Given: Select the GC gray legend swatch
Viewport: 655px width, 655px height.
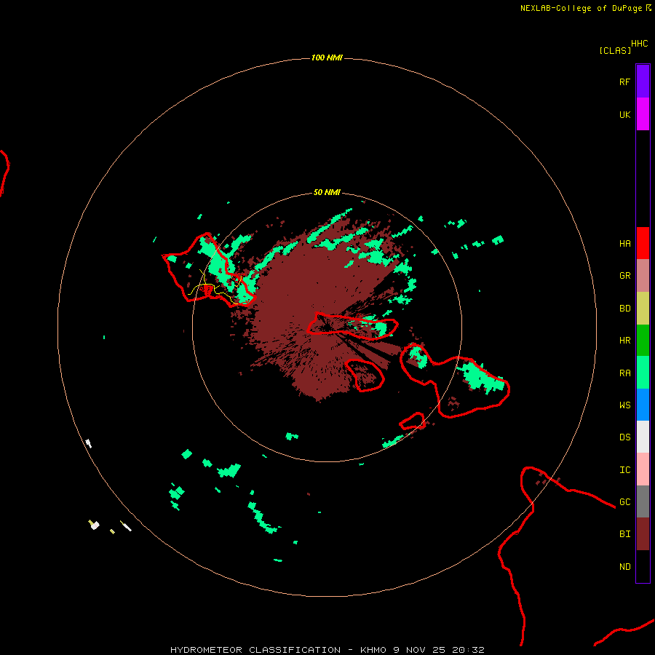Looking at the screenshot, I should point(643,501).
